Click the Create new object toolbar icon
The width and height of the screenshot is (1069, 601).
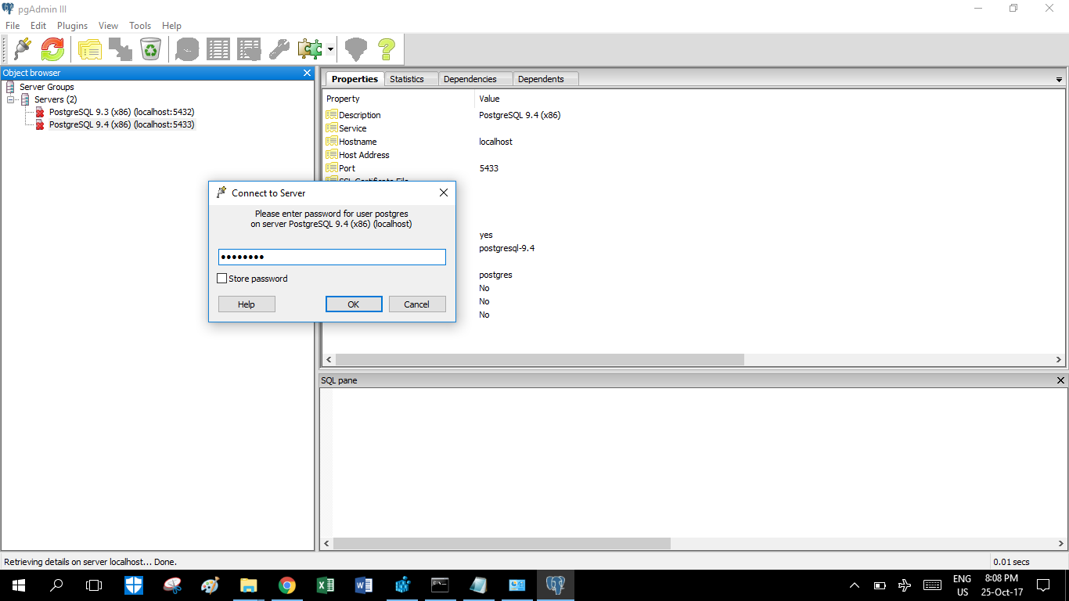click(120, 49)
